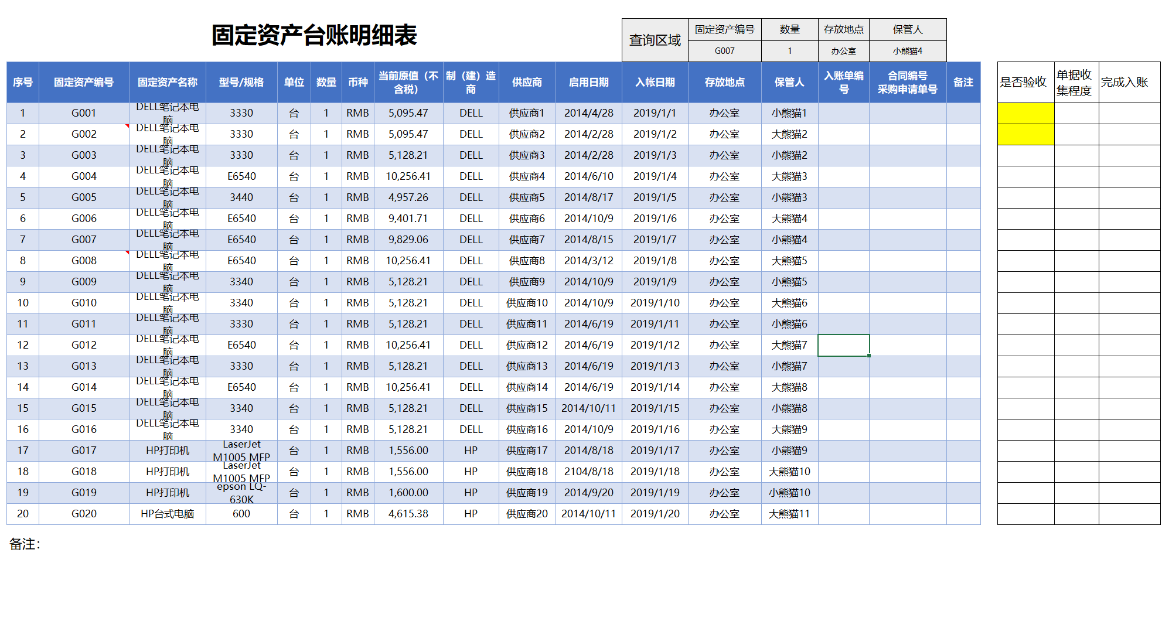Click supplier cell 供应商7

point(527,240)
